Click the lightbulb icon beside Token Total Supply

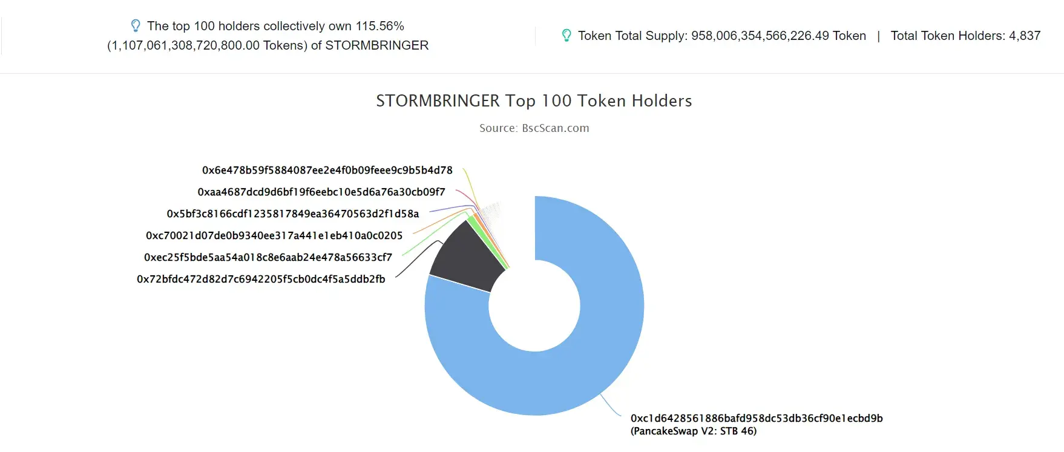(x=566, y=36)
